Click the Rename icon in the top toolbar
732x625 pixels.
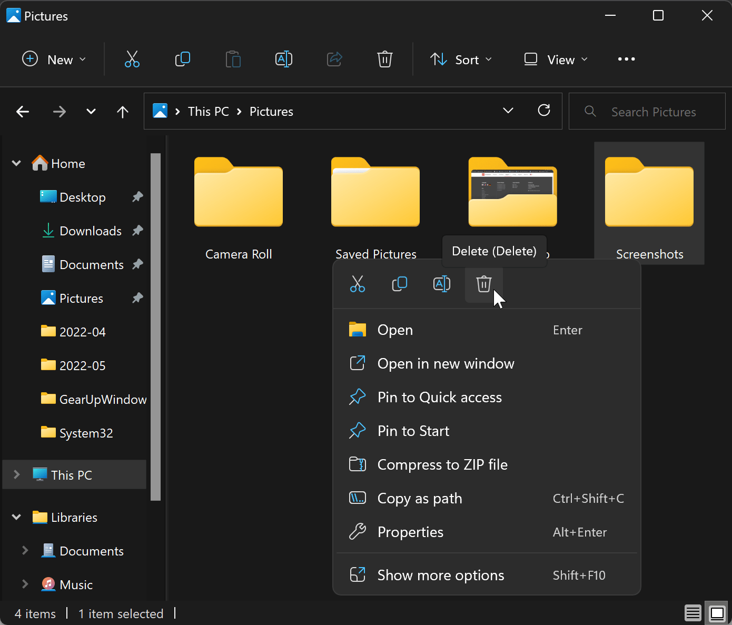(x=284, y=59)
